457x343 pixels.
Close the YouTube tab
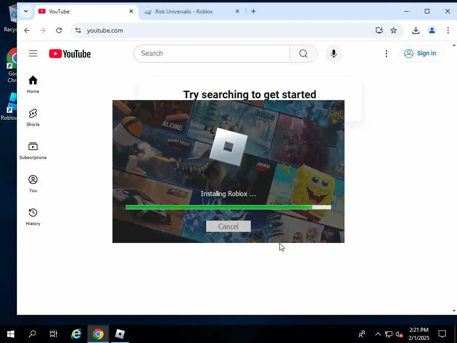[131, 11]
